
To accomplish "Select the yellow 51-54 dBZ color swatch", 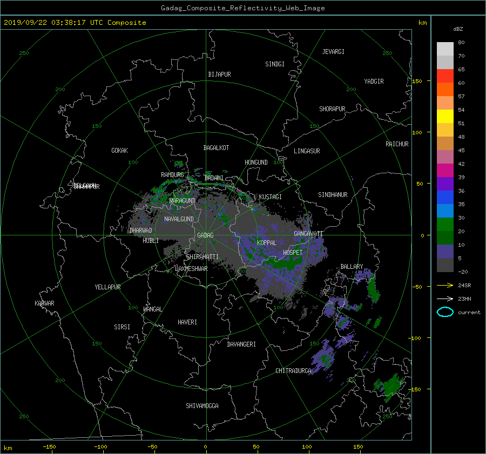I will (445, 117).
